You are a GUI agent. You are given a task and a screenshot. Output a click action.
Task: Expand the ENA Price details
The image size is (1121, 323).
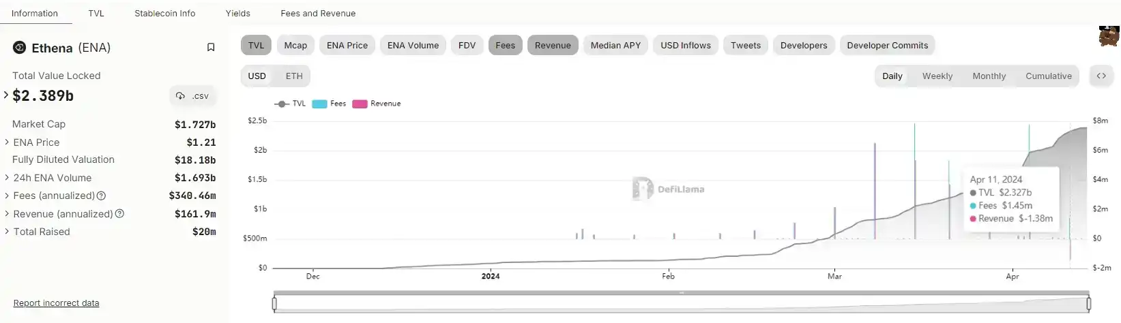[7, 142]
